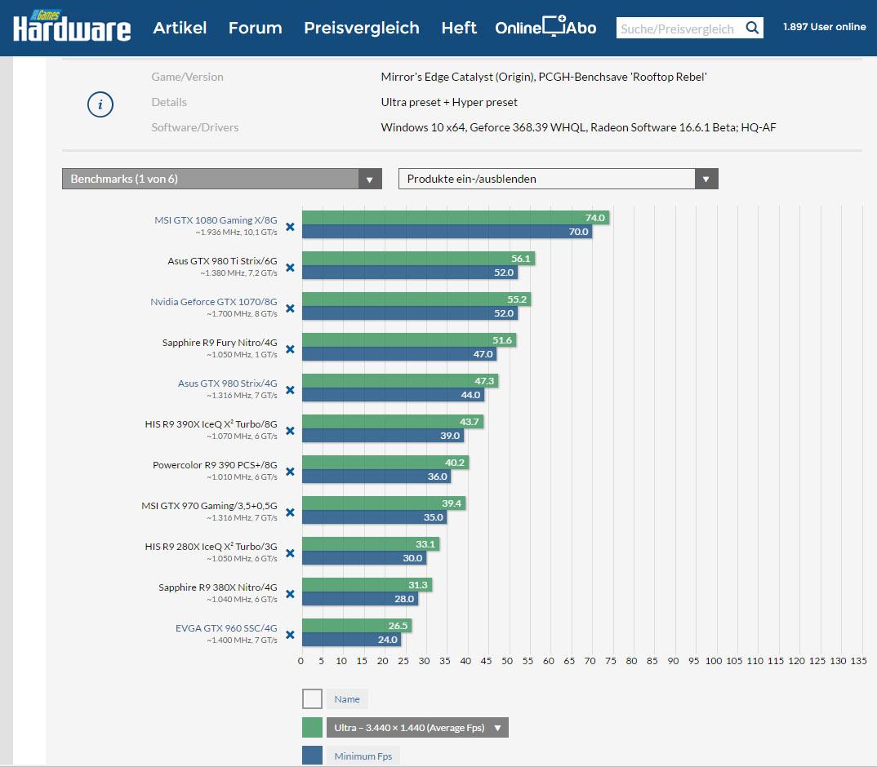Click the Details label

click(169, 102)
